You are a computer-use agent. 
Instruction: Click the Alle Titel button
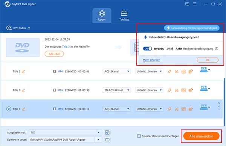[x=54, y=54]
